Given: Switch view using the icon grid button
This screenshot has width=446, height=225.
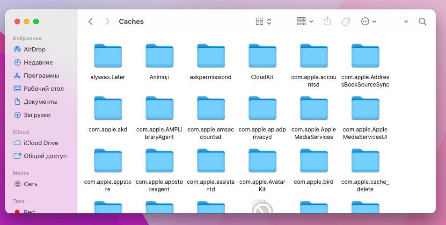Looking at the screenshot, I should point(263,22).
